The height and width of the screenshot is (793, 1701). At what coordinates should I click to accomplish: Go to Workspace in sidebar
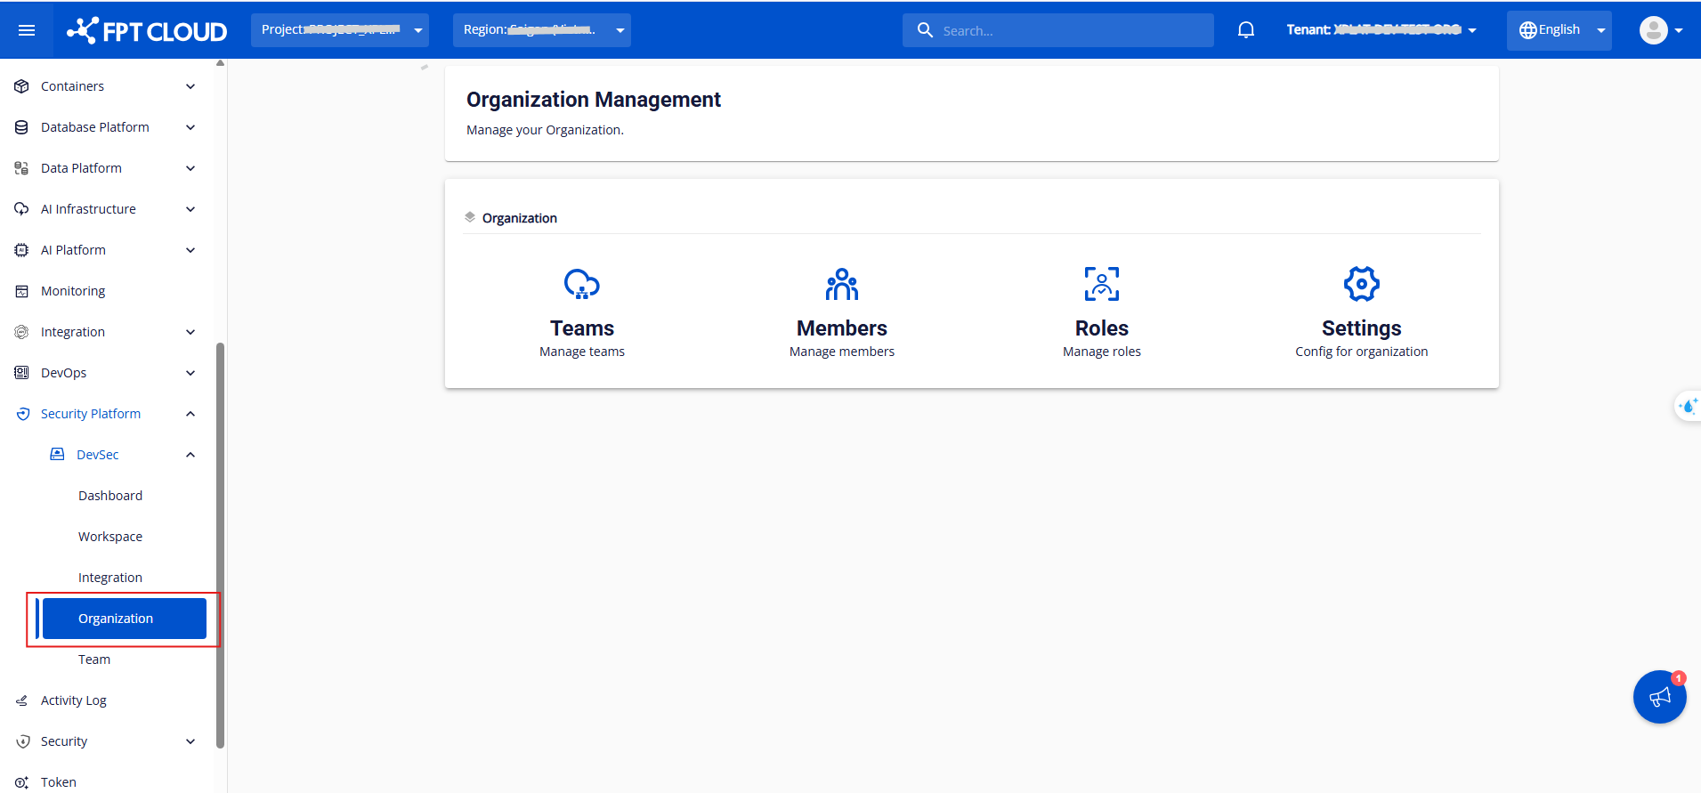pos(110,537)
